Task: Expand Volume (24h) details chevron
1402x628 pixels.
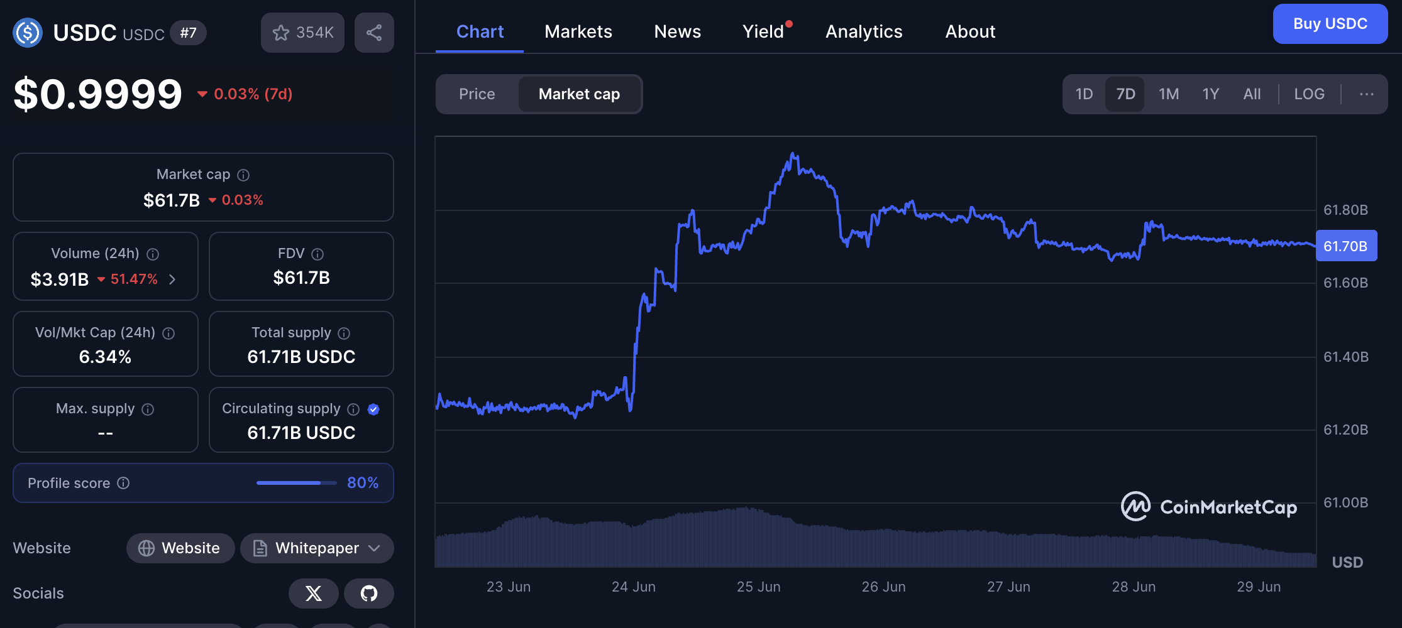Action: [x=172, y=279]
